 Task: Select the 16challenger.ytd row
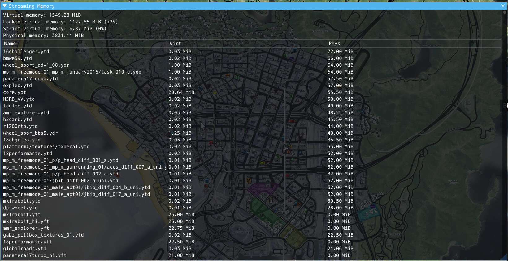point(26,52)
